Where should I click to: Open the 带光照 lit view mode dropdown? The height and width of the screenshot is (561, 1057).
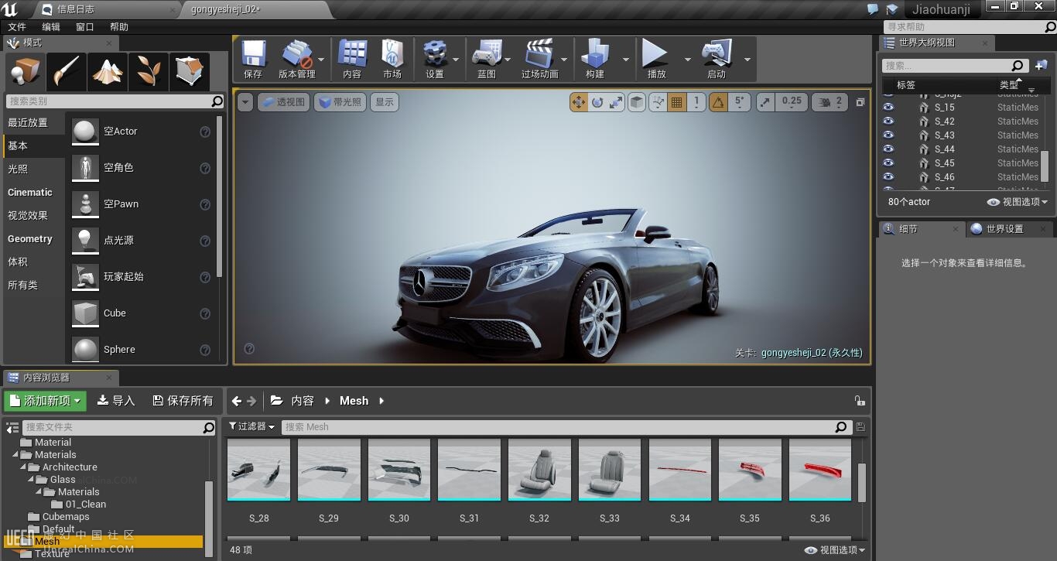[340, 102]
